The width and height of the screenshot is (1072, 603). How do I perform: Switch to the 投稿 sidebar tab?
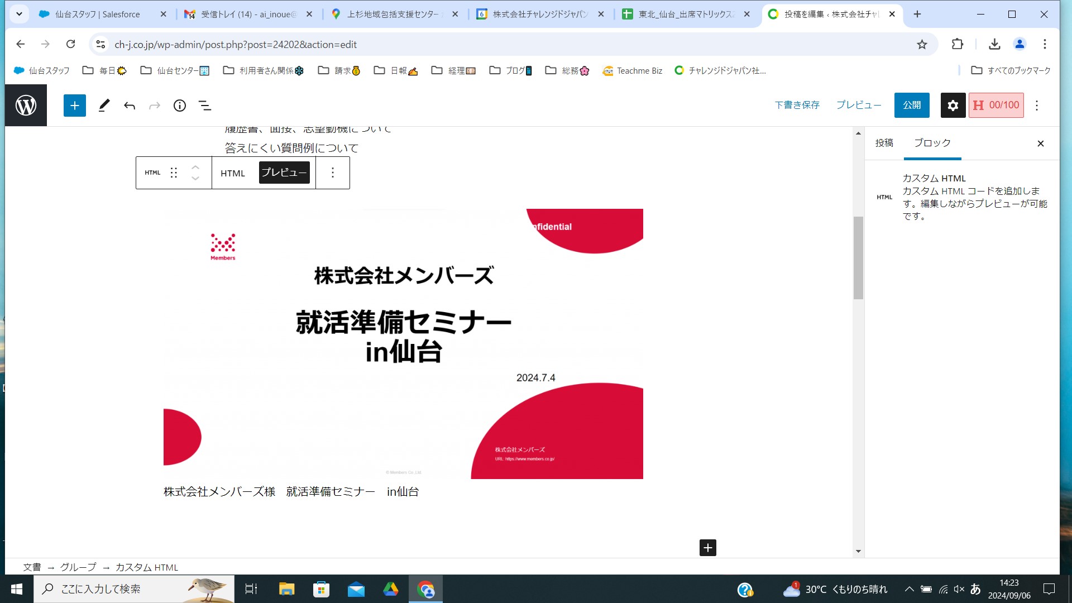pos(884,143)
